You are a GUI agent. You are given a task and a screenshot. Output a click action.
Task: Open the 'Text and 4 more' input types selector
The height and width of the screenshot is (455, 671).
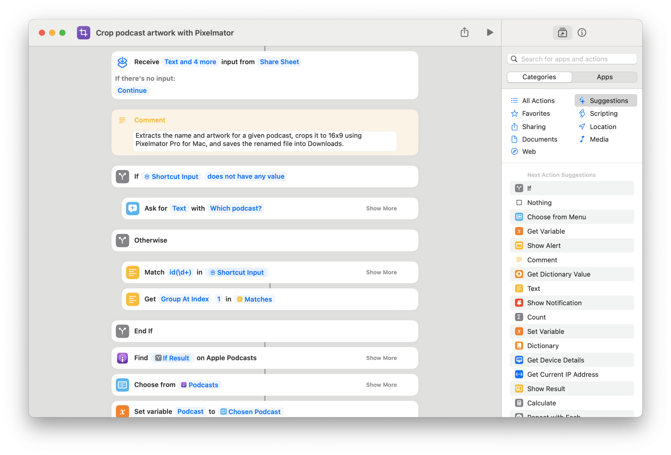point(190,62)
